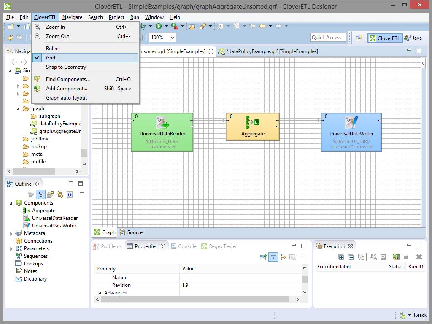
Task: Click the Properties horizontal scrollbar
Action: pos(194,299)
